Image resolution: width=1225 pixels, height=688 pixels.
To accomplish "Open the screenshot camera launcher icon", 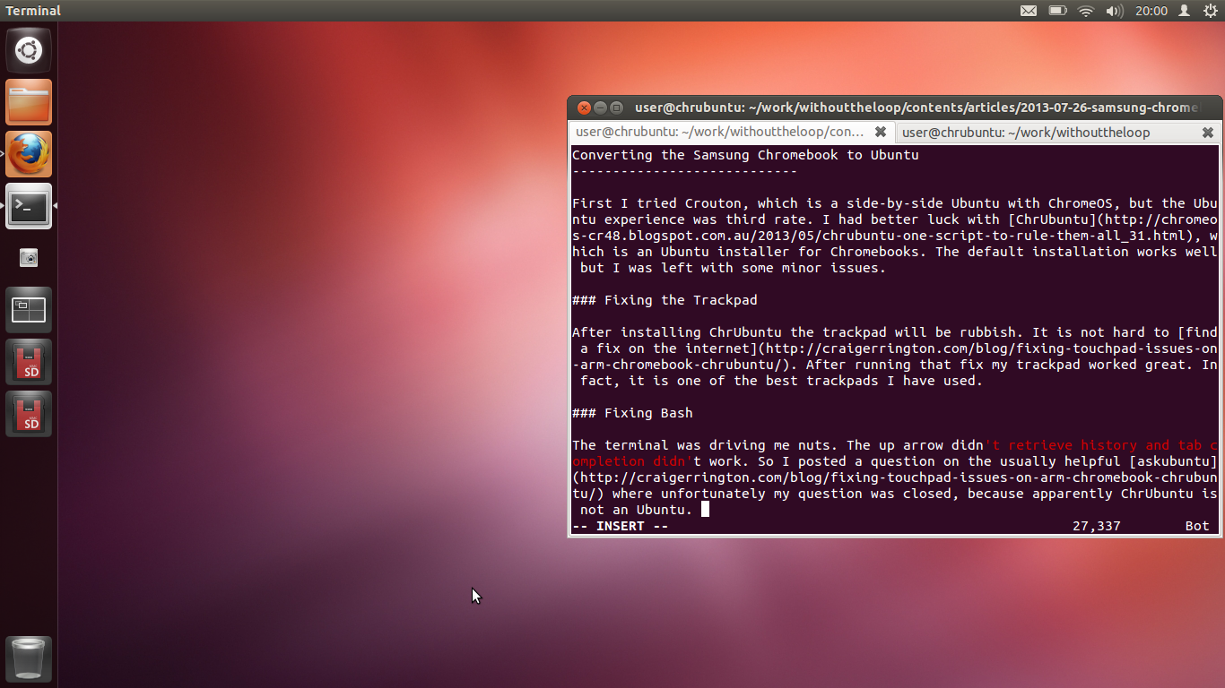I will 29,258.
